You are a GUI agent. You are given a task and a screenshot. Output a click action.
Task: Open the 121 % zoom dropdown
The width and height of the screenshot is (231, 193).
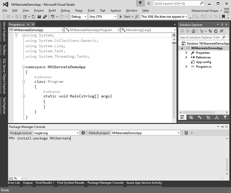(16, 178)
